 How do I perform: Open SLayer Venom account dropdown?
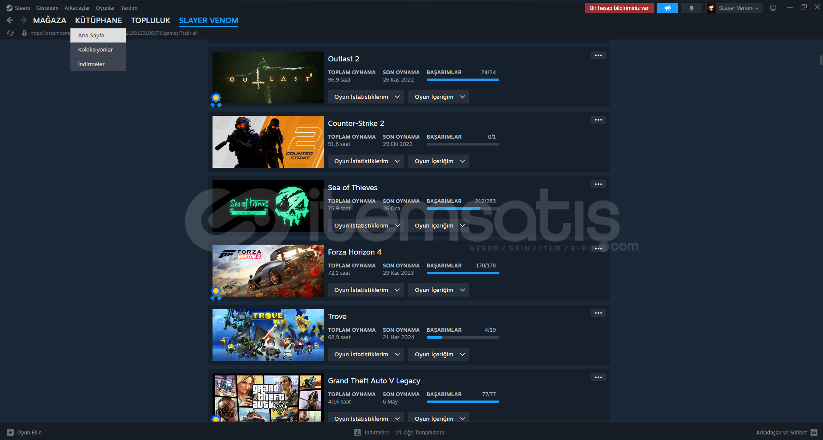pos(739,8)
